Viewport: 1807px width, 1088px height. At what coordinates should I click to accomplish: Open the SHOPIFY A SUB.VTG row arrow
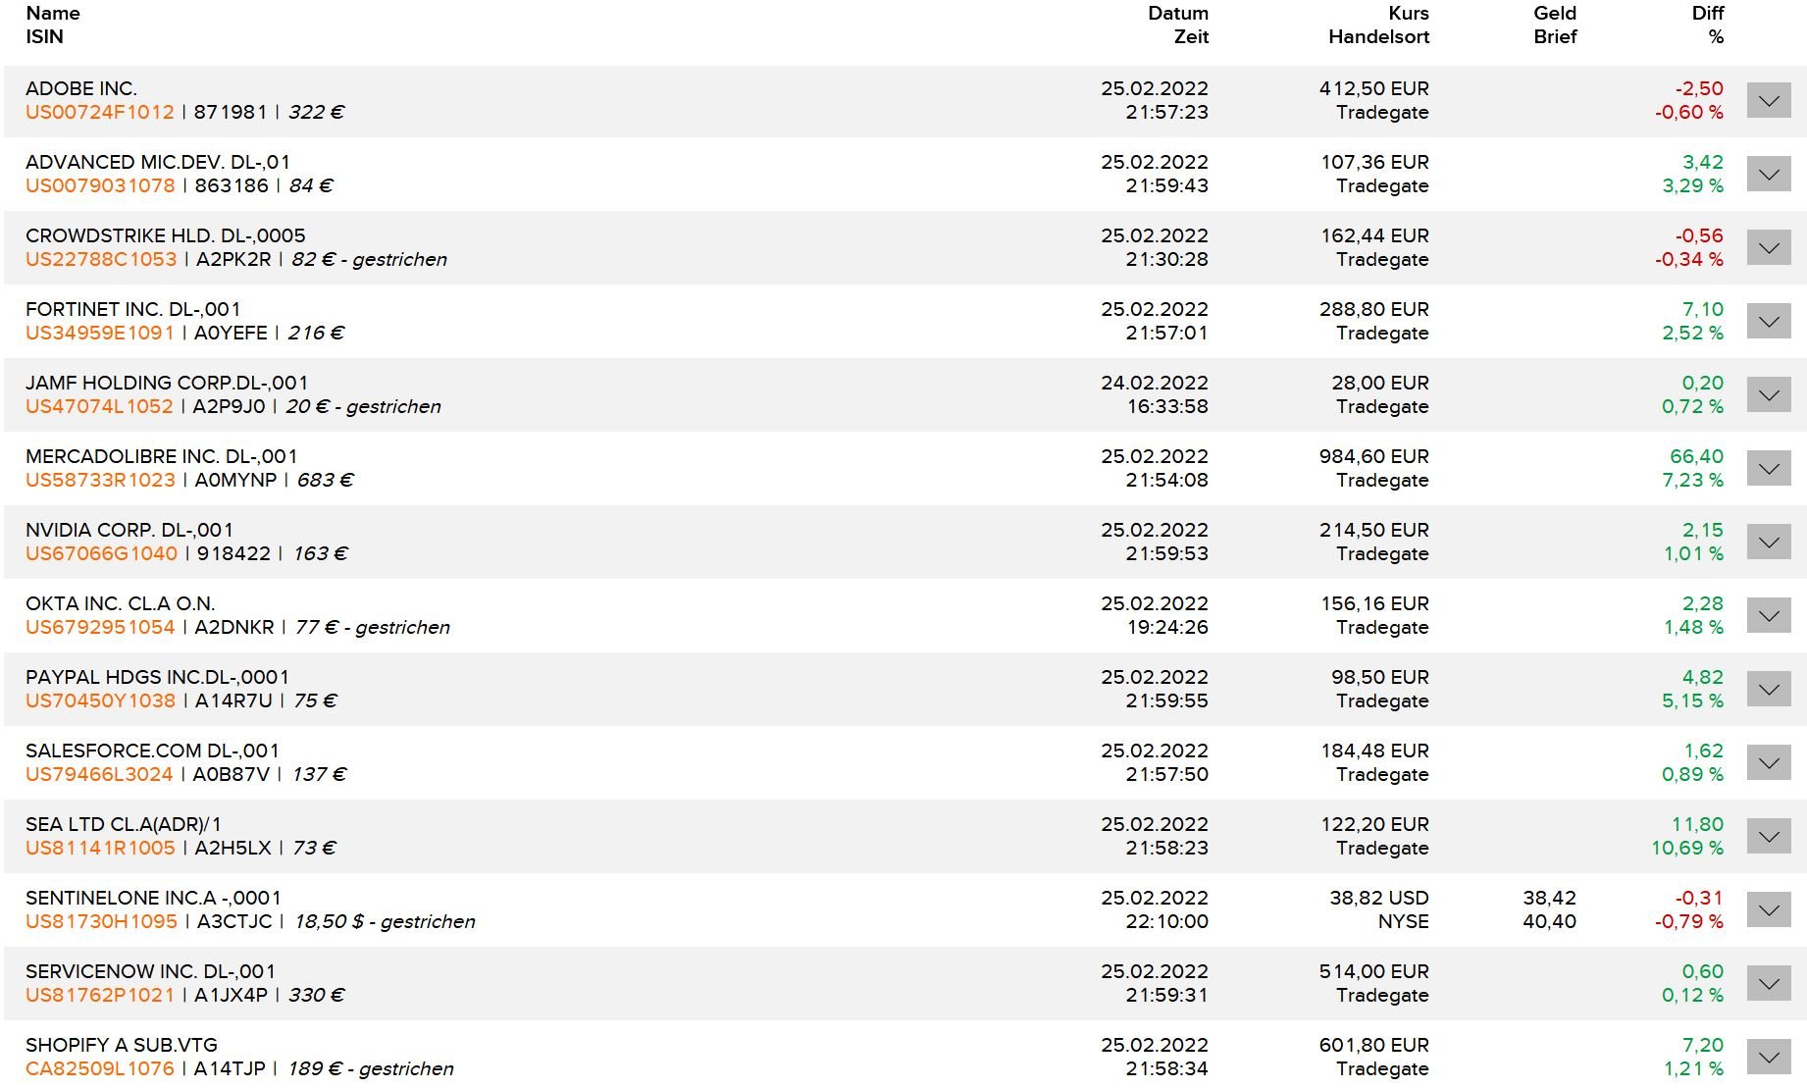[x=1768, y=1057]
